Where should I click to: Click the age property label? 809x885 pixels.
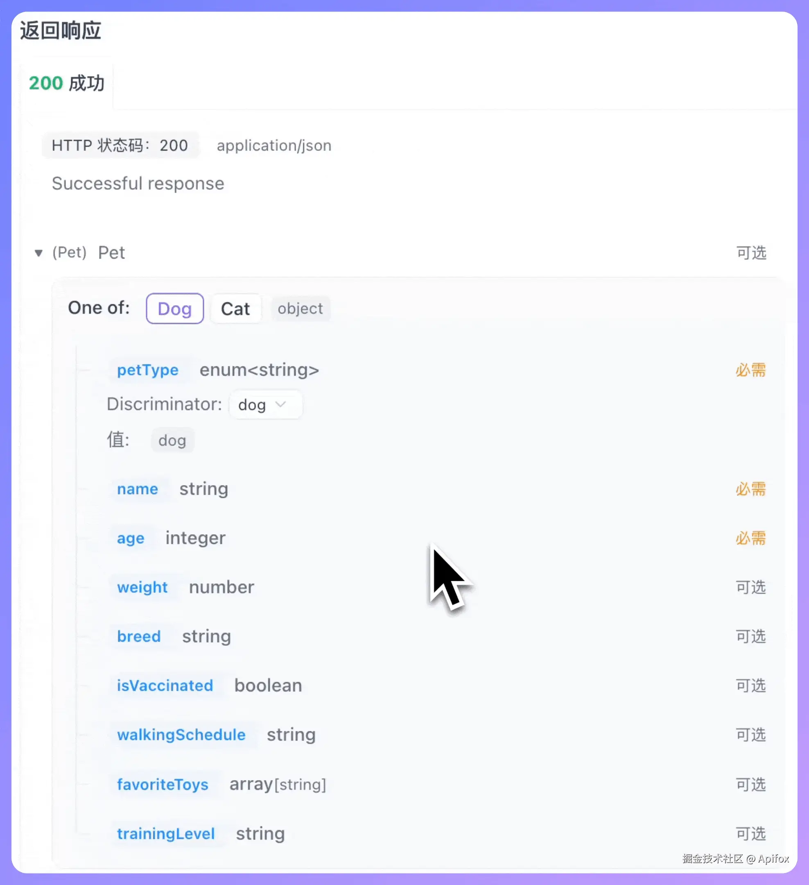130,538
